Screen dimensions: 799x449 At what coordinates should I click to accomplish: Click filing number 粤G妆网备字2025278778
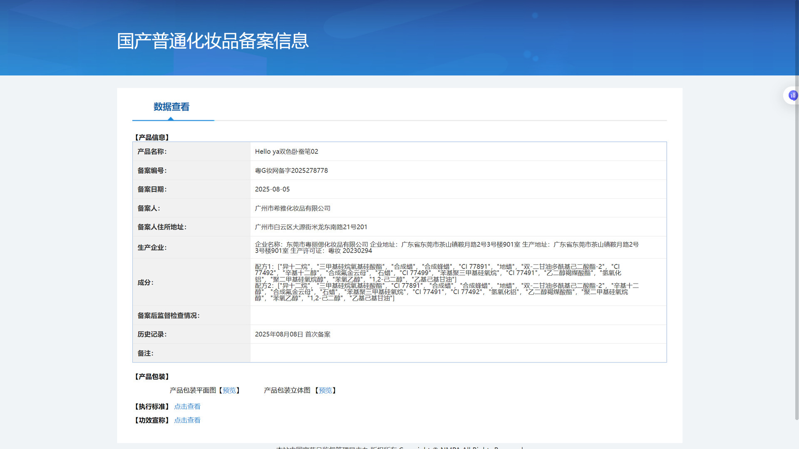click(x=291, y=170)
